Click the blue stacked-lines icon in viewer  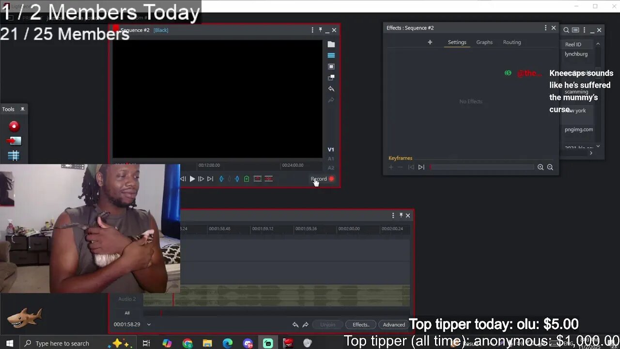pos(331,55)
